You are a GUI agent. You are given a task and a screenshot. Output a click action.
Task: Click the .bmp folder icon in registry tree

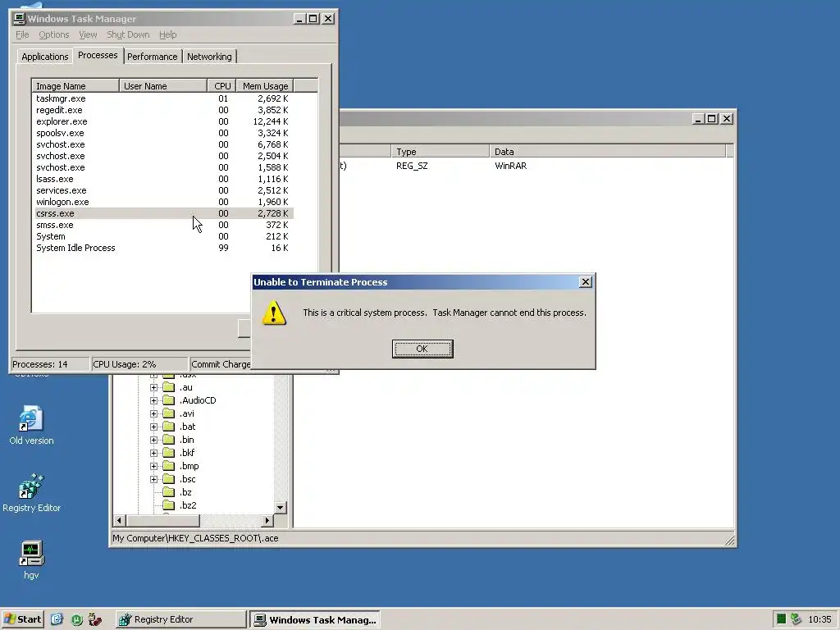[x=169, y=466]
